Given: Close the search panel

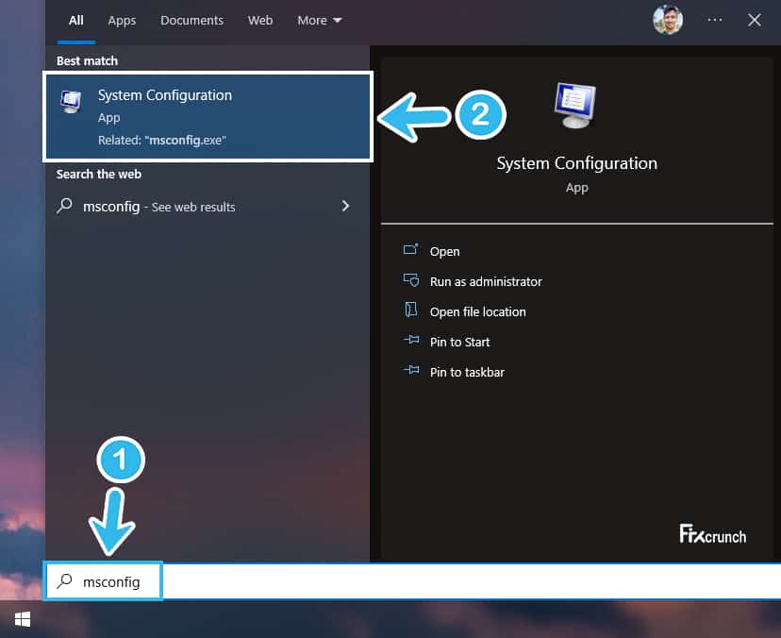Looking at the screenshot, I should (x=754, y=20).
